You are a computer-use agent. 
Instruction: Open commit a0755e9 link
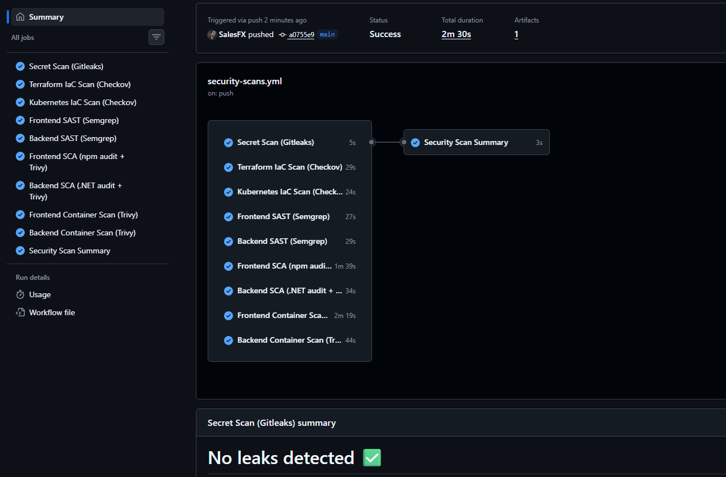[302, 35]
